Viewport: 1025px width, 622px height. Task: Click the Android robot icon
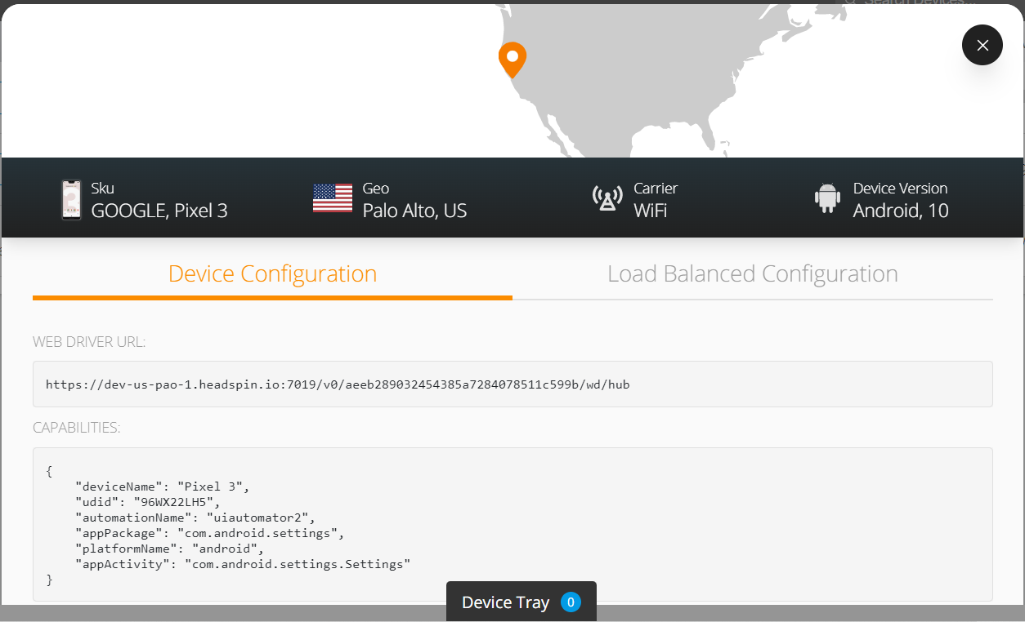(826, 198)
